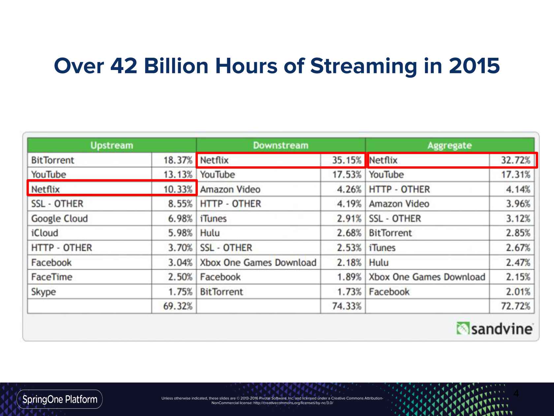Click the 5.98% value
This screenshot has height=416, width=554.
tap(180, 233)
